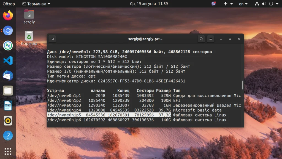
Task: Open the green remote desktop app in dock
Action: (x=8, y=46)
